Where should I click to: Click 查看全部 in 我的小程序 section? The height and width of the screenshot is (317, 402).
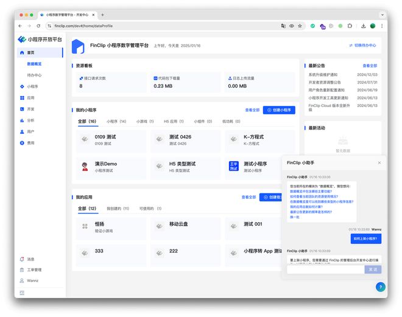[x=252, y=110]
